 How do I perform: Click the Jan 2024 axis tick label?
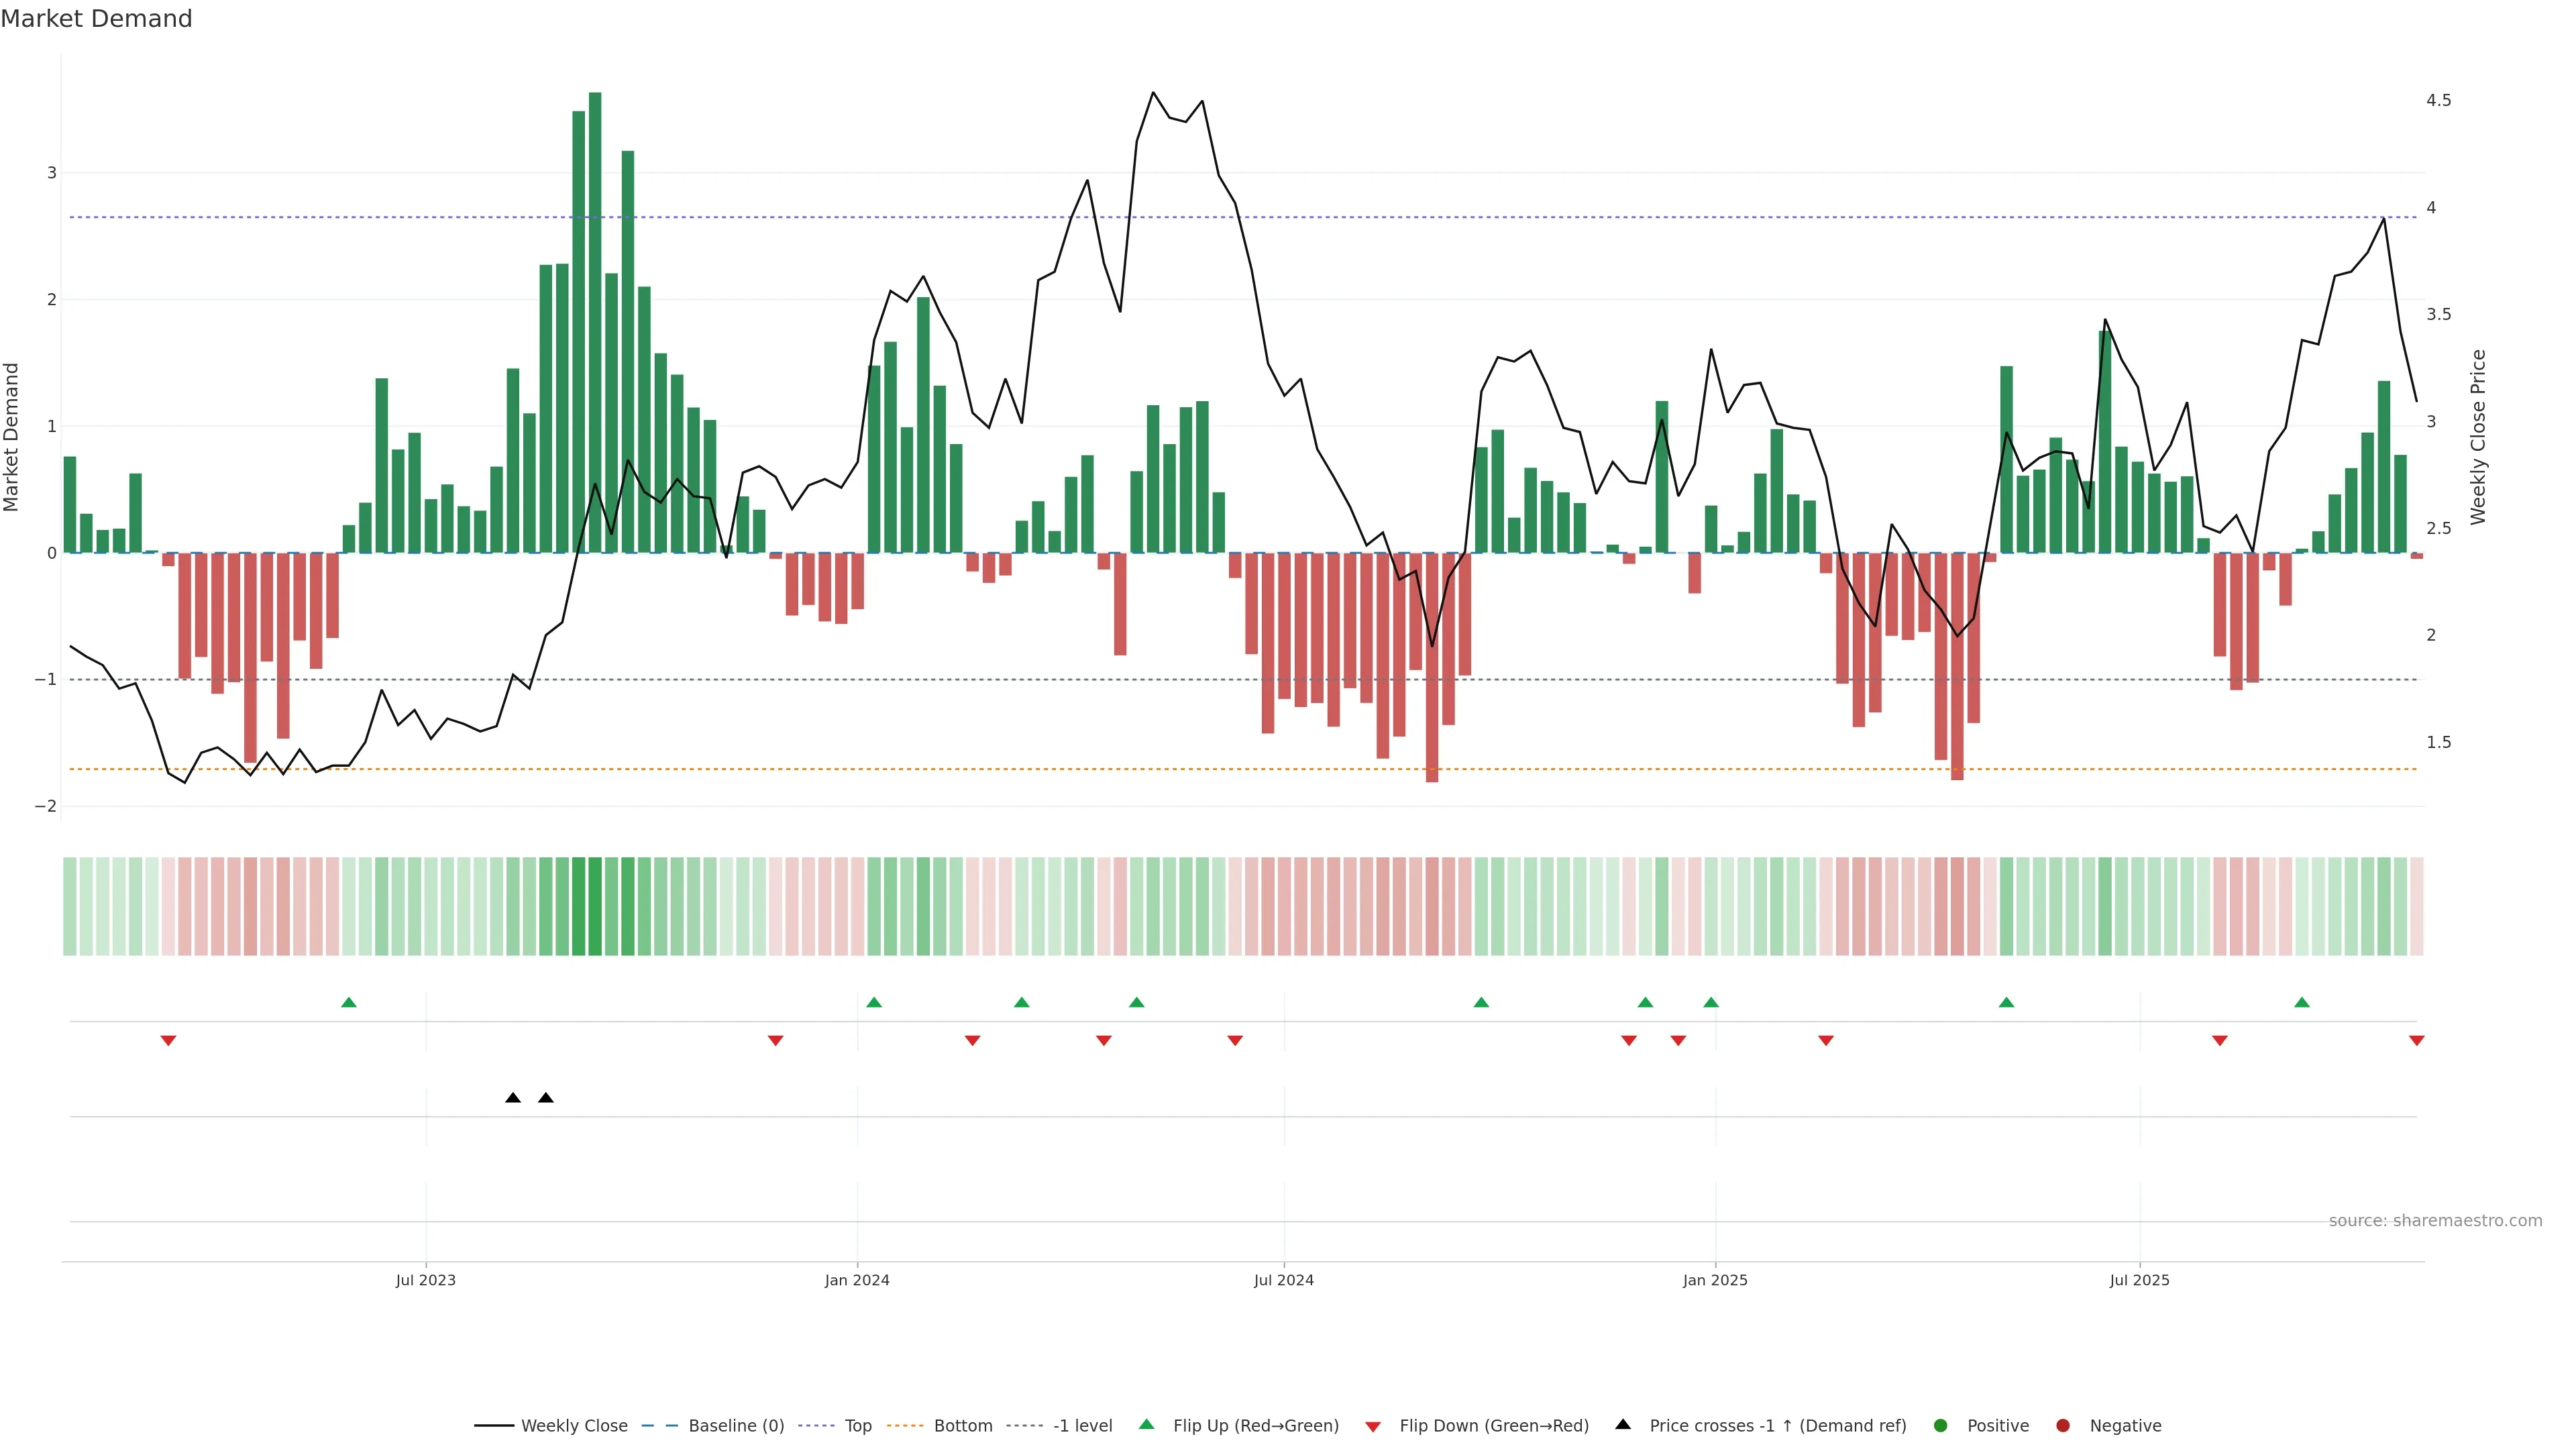857,1281
